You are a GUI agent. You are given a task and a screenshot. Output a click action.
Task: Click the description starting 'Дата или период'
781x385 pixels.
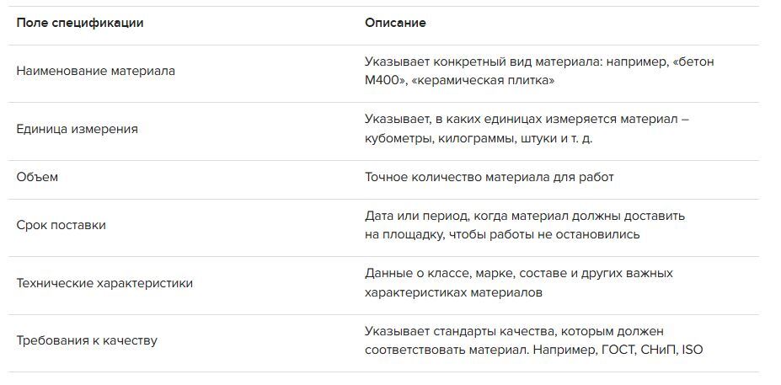pos(525,225)
